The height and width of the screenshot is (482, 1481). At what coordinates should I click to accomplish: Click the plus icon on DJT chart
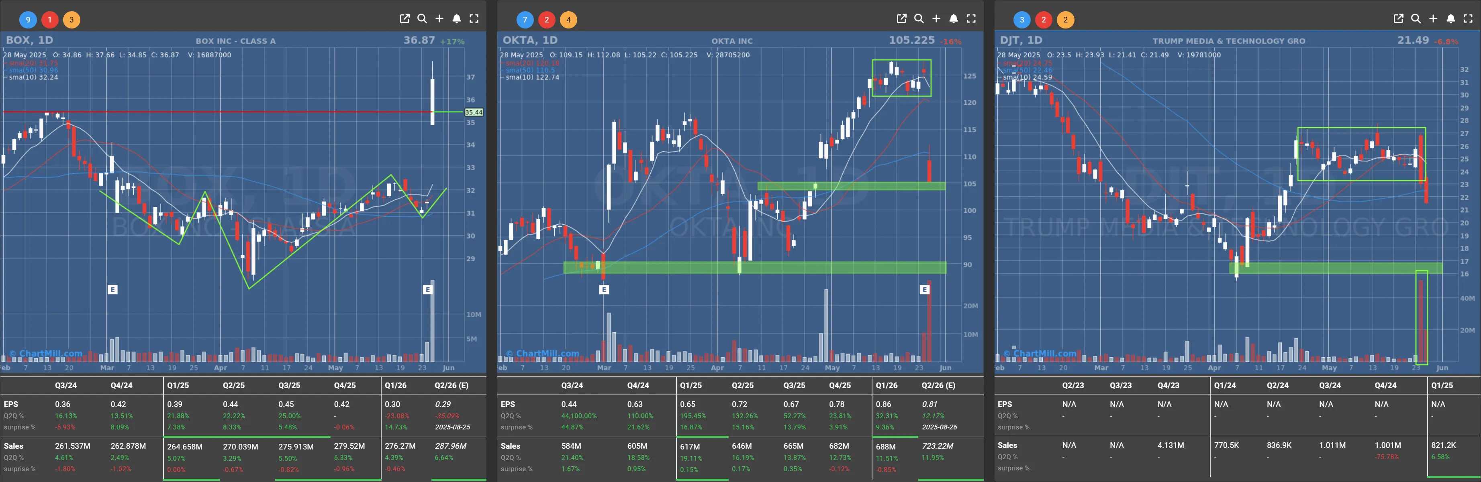[x=1433, y=18]
